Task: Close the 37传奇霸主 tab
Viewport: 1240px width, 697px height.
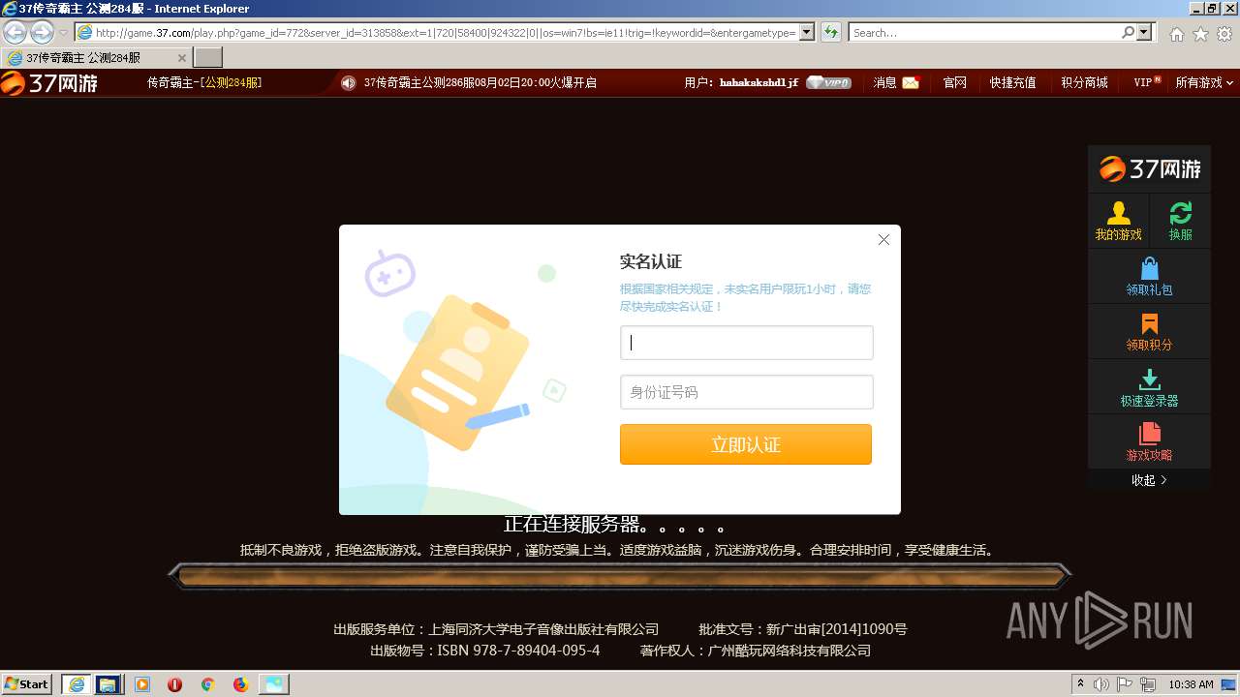Action: pos(181,58)
